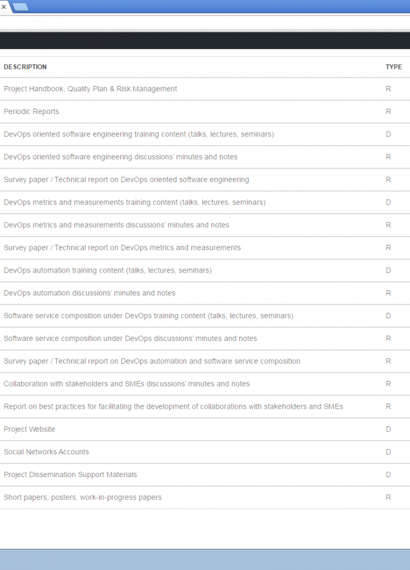Image resolution: width=410 pixels, height=570 pixels.
Task: Click Survey paper on DevOps metrics and measurements
Action: click(122, 248)
